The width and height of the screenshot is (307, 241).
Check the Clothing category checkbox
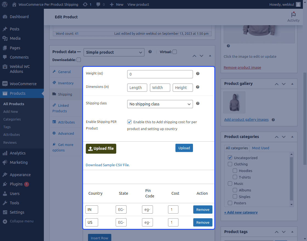tap(230, 164)
